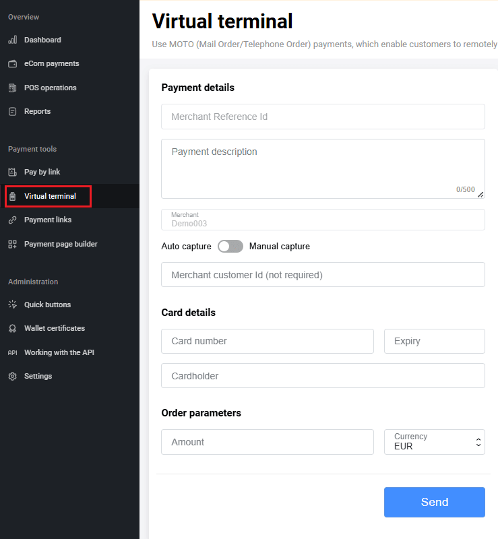
Task: Click the Amount input field
Action: [x=267, y=442]
